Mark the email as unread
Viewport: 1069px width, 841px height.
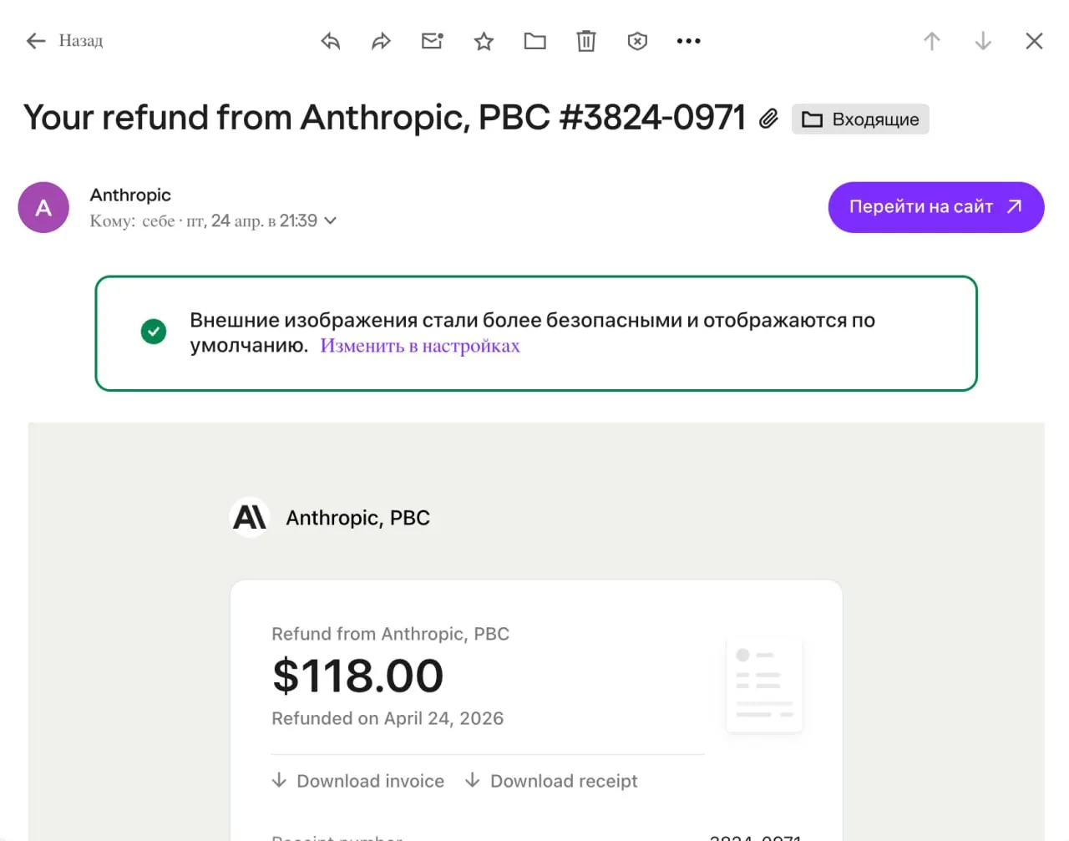pos(432,41)
